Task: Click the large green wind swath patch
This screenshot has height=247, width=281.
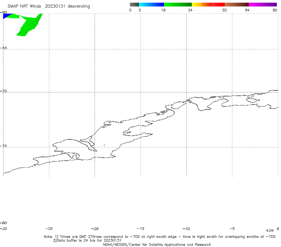Action: [x=30, y=25]
